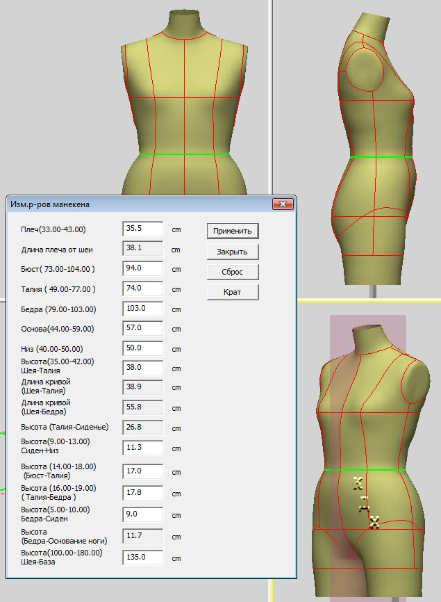Screen dimensions: 441x602
Task: Edit the Бюст value field showing 94.0
Action: point(142,268)
